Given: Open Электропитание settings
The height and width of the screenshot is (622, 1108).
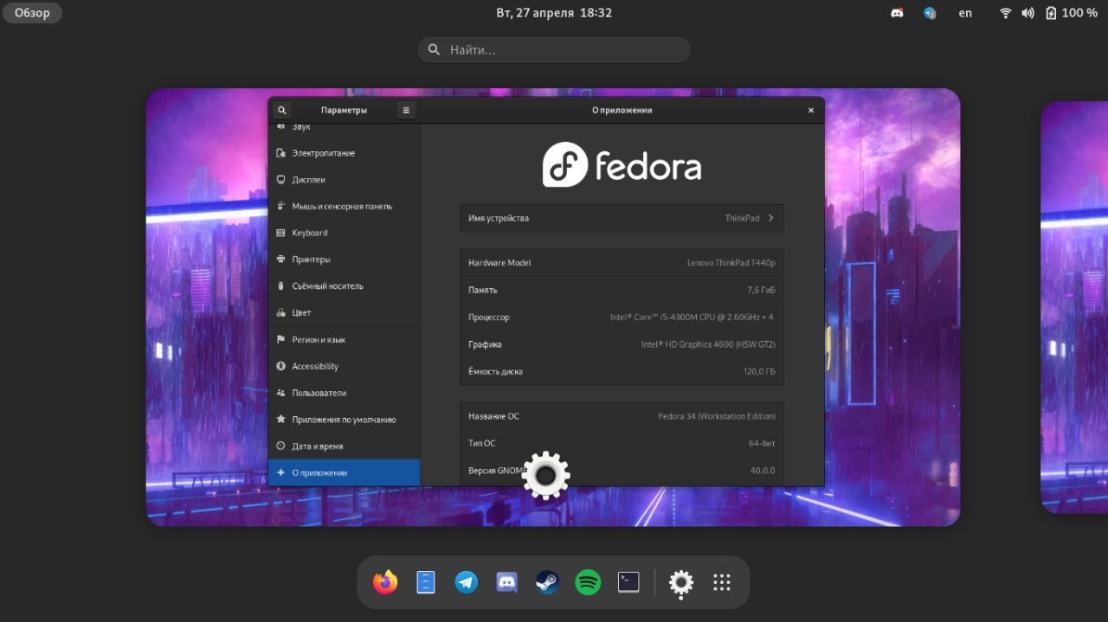Looking at the screenshot, I should 344,153.
